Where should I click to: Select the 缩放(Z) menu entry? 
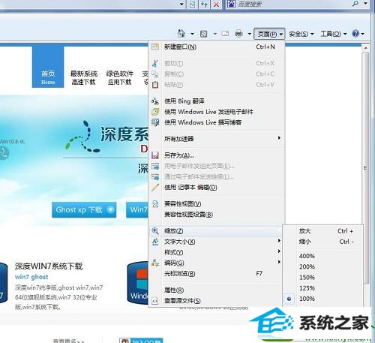click(x=216, y=231)
